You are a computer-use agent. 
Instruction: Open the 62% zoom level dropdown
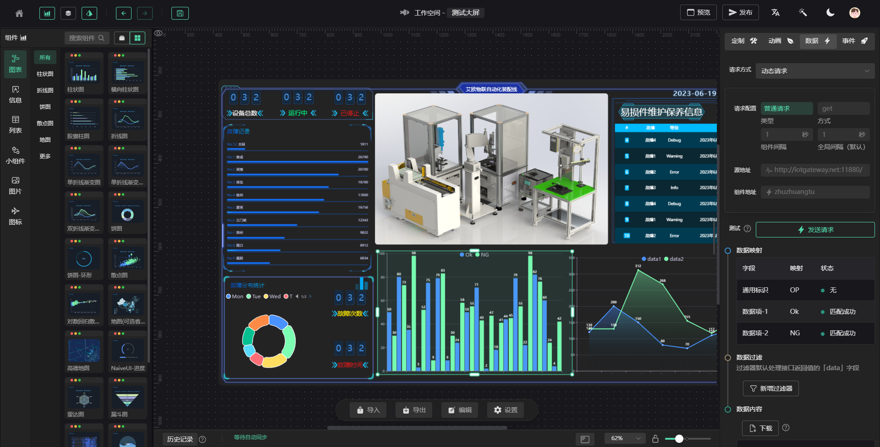(x=625, y=438)
